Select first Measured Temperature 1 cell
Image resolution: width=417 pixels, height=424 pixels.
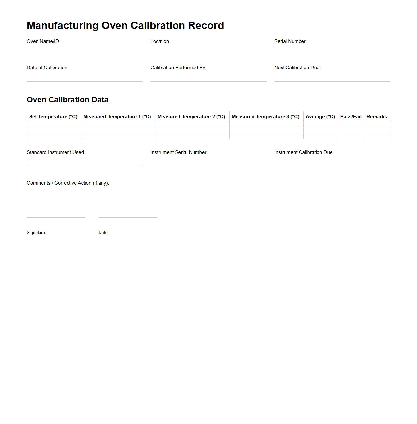(x=118, y=125)
